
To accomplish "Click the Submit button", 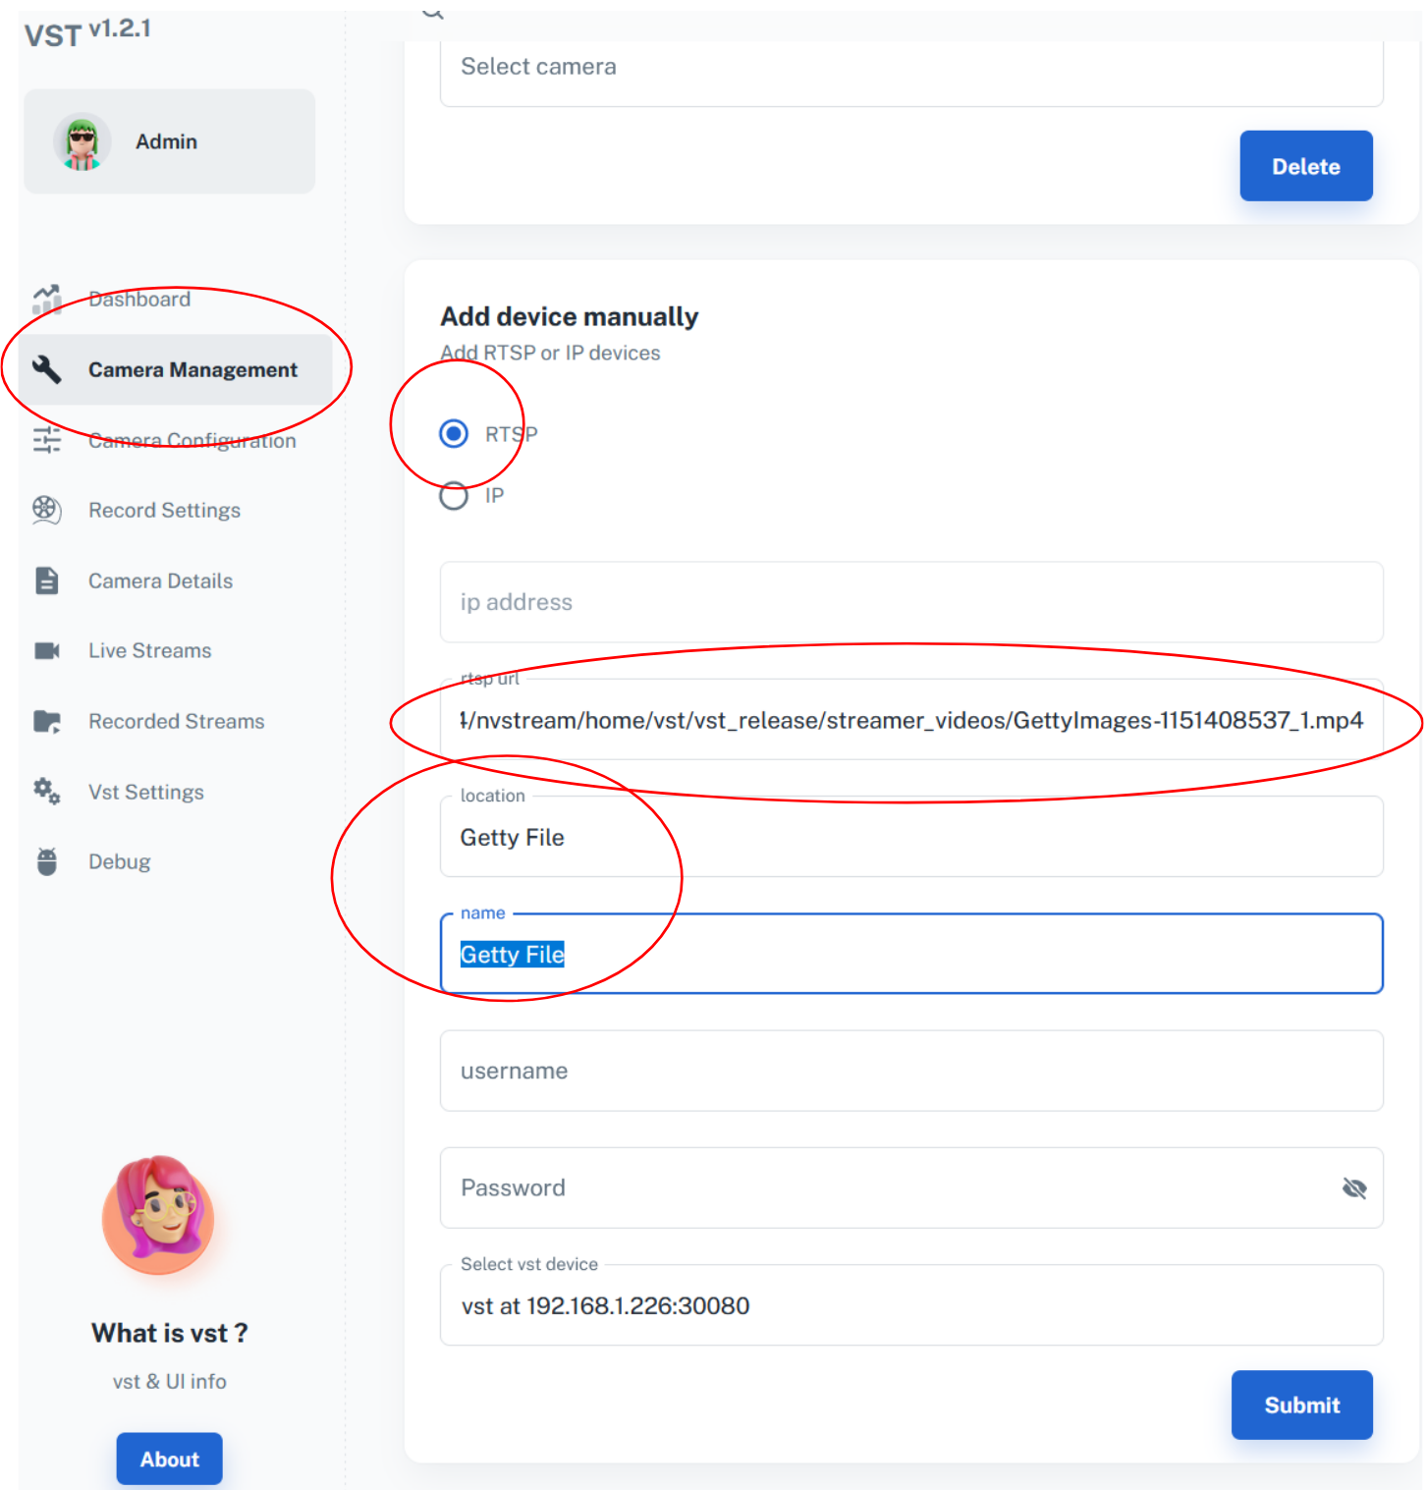I will click(x=1301, y=1405).
